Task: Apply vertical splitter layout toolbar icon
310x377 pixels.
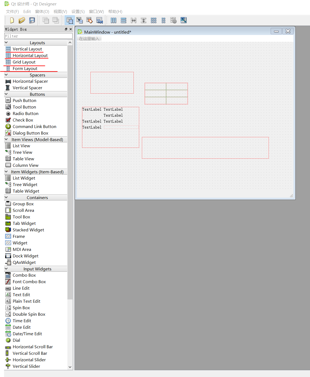Action: tap(143, 20)
